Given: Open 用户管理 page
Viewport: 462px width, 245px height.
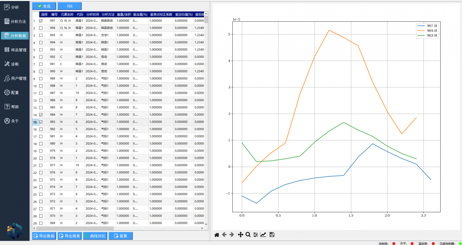Looking at the screenshot, I should 15,78.
